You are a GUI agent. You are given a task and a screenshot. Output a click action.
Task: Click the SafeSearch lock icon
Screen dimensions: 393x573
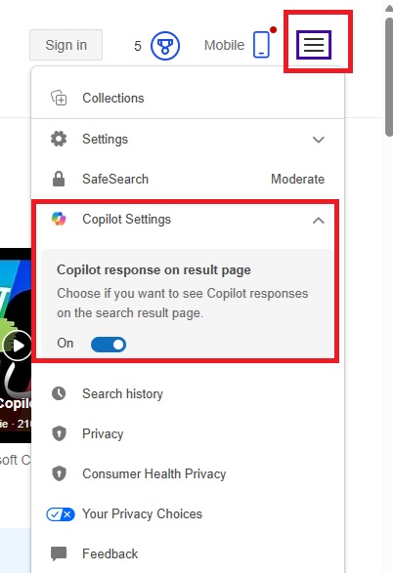point(59,179)
